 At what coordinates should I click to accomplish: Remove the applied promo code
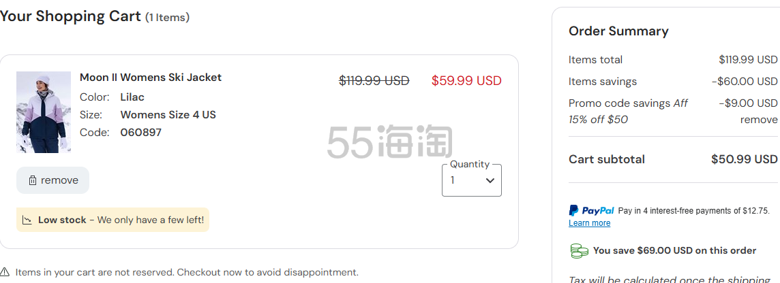(759, 120)
